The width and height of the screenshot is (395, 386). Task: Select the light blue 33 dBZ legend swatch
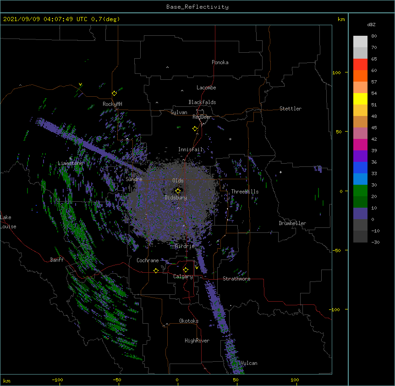tap(360, 179)
